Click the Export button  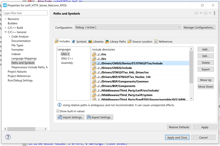(205, 69)
